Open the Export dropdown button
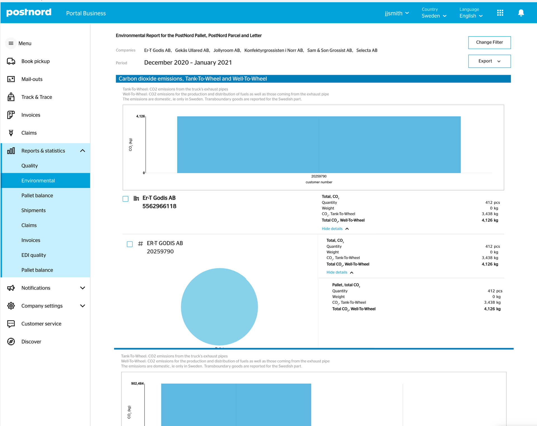 [x=489, y=61]
